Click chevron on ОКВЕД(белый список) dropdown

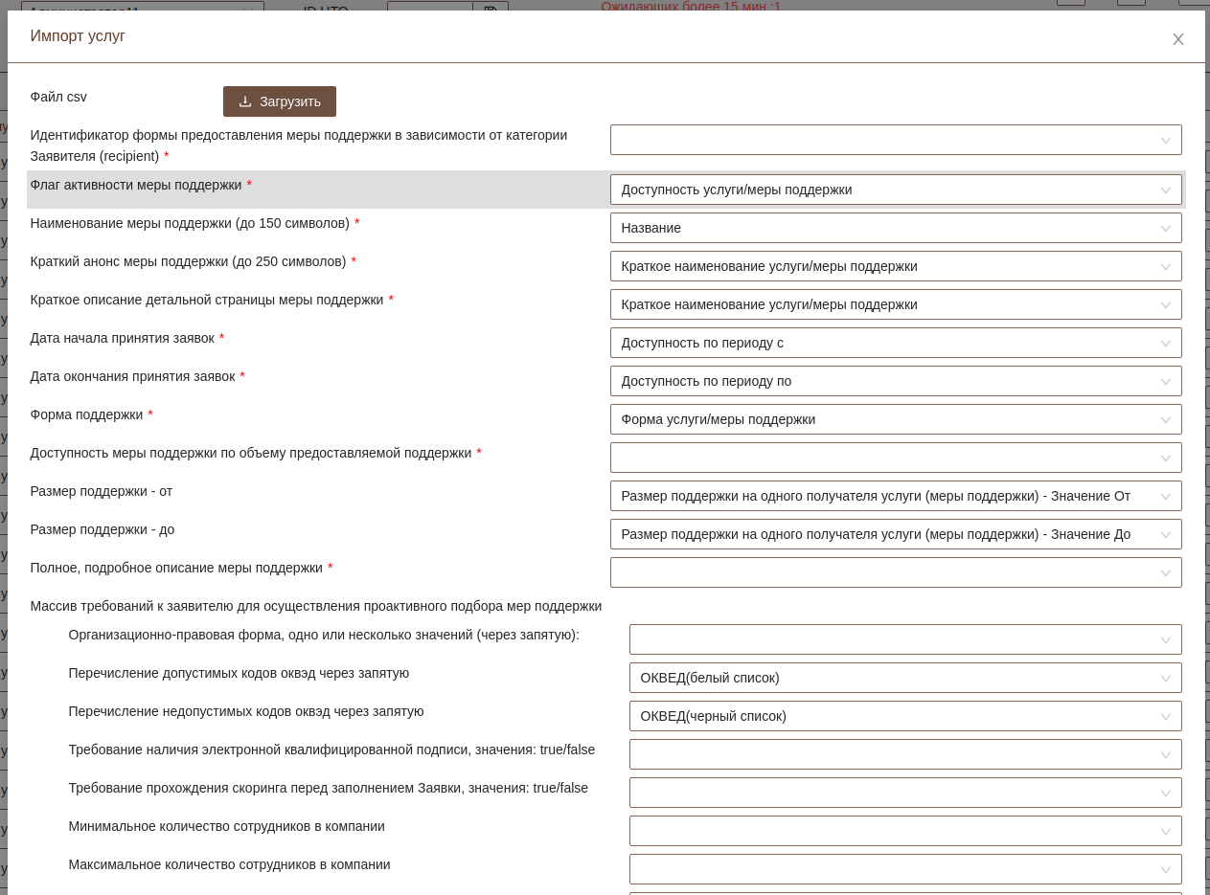tap(1165, 679)
